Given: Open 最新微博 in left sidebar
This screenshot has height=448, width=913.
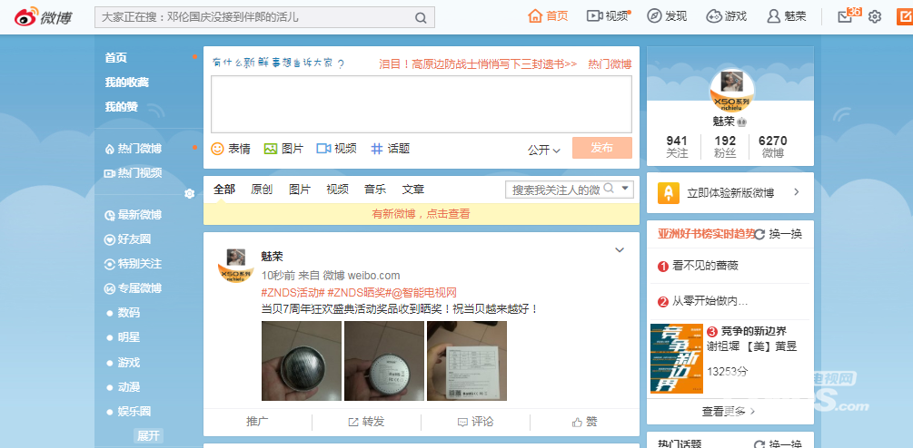Looking at the screenshot, I should [133, 215].
